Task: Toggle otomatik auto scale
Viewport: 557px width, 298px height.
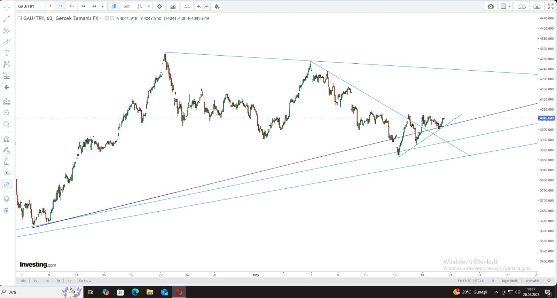Action: (x=532, y=281)
